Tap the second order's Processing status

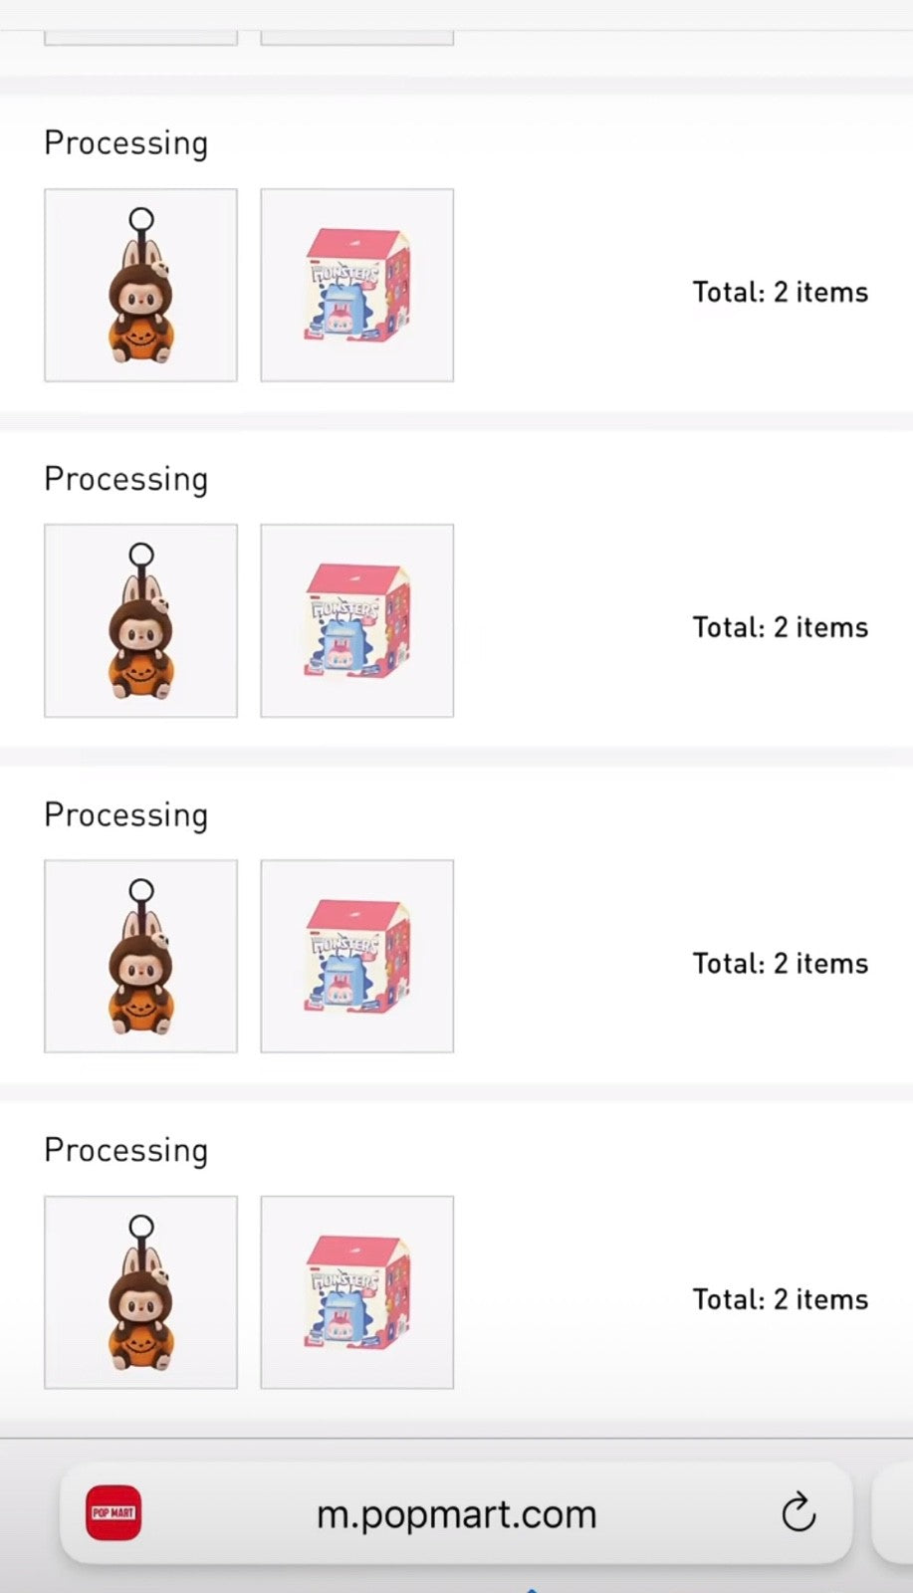[126, 479]
